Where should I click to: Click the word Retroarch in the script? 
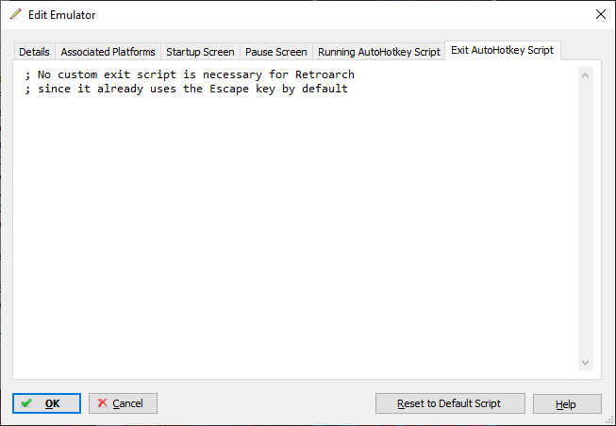coord(325,74)
